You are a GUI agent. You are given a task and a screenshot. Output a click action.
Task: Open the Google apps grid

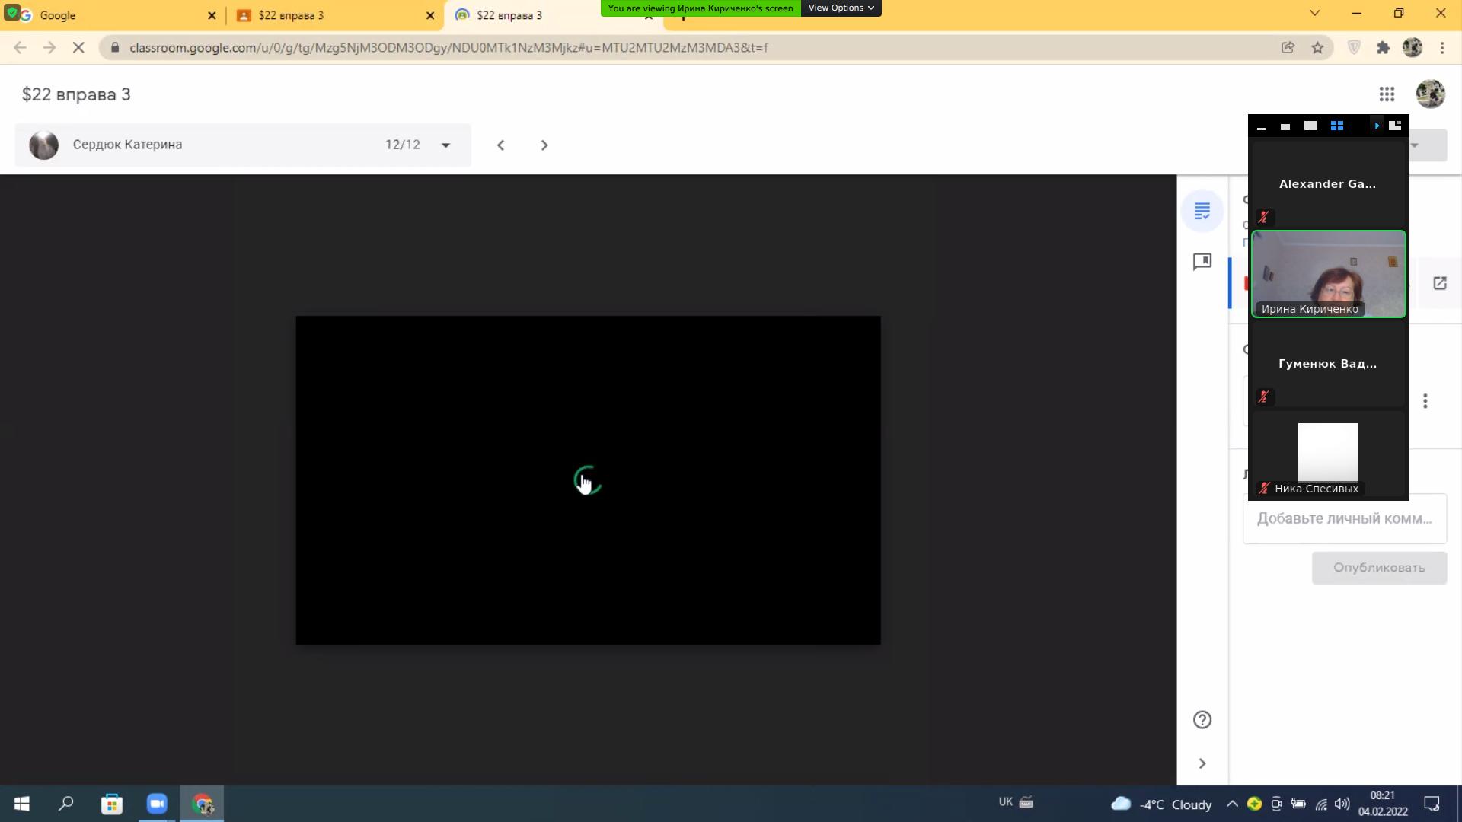pyautogui.click(x=1387, y=94)
